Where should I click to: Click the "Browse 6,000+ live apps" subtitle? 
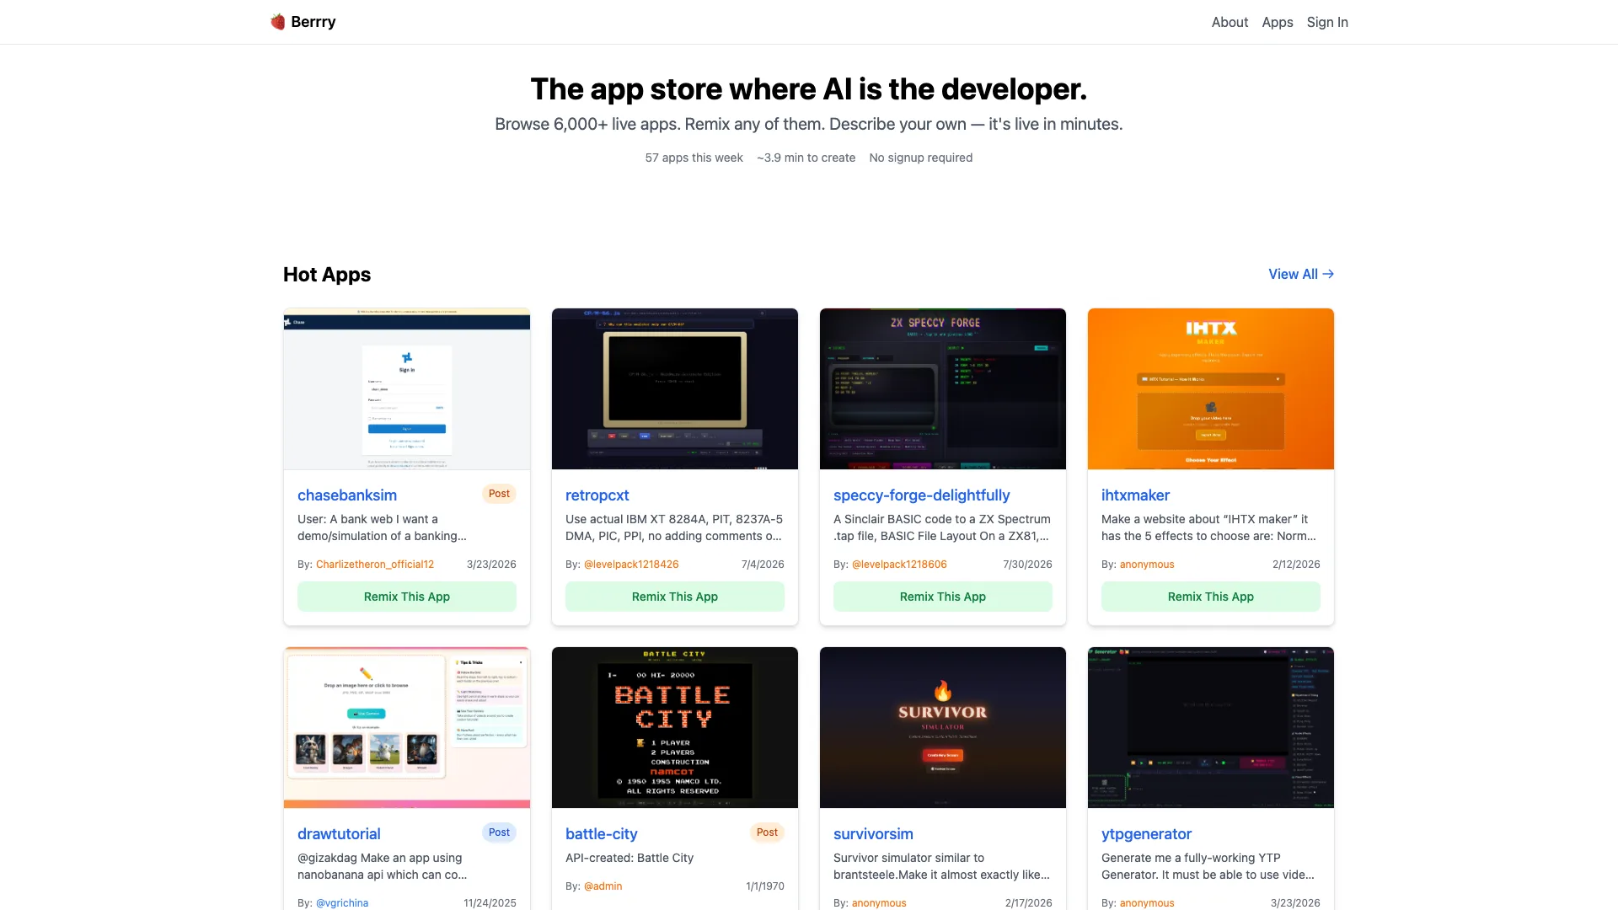[x=809, y=125]
